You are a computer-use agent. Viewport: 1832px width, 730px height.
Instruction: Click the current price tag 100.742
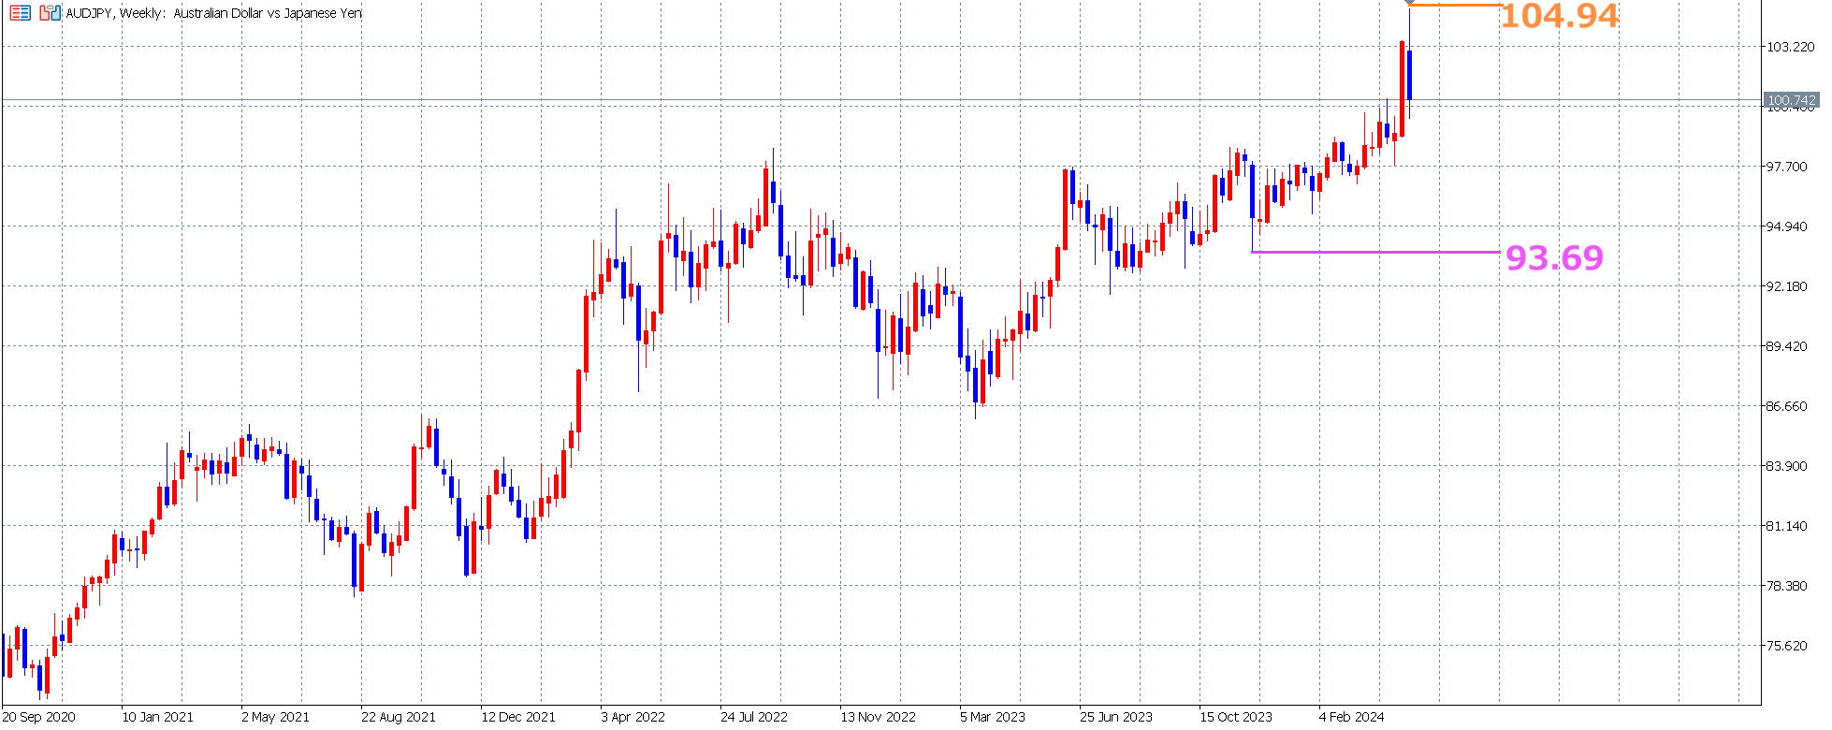[1792, 100]
